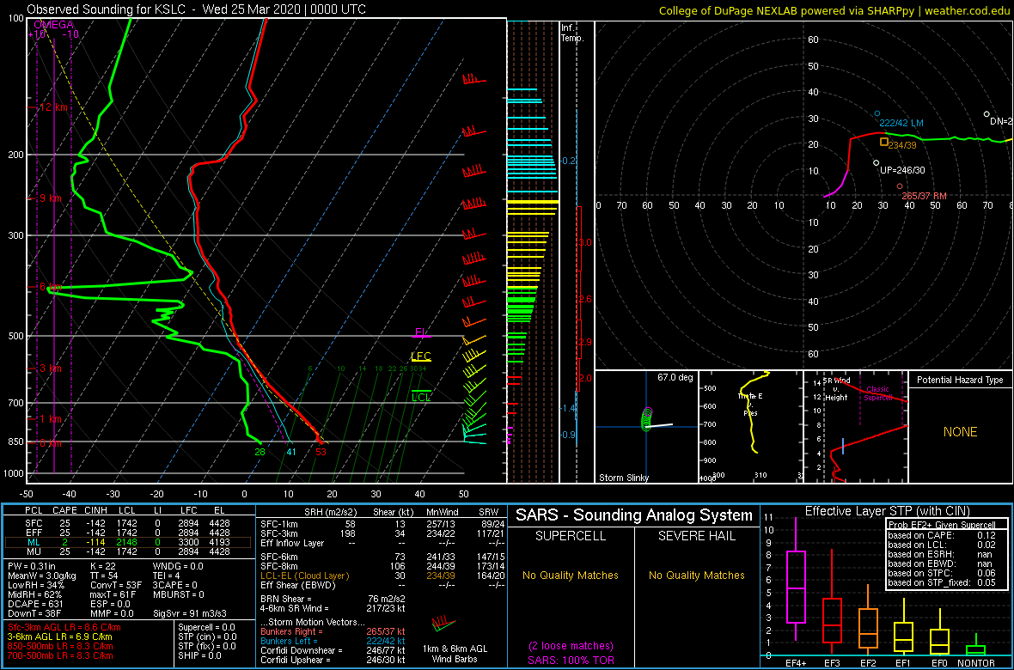Viewport: 1014px width, 670px height.
Task: Click the based on CAPE: 0.12 row
Action: [942, 533]
